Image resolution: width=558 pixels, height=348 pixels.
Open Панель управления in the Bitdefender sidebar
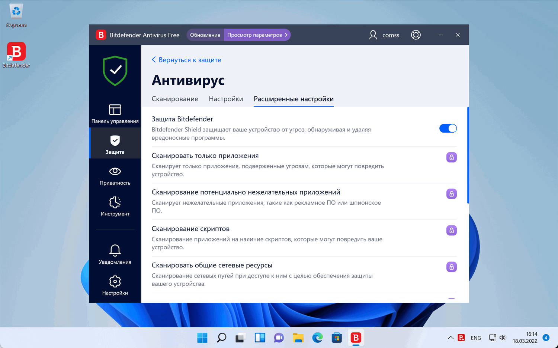point(115,114)
